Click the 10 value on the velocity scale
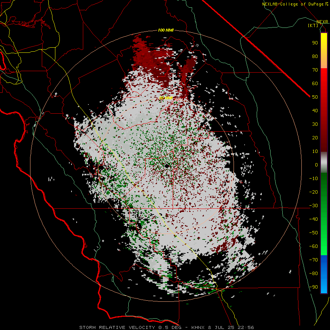330x330 pixels. pyautogui.click(x=315, y=151)
